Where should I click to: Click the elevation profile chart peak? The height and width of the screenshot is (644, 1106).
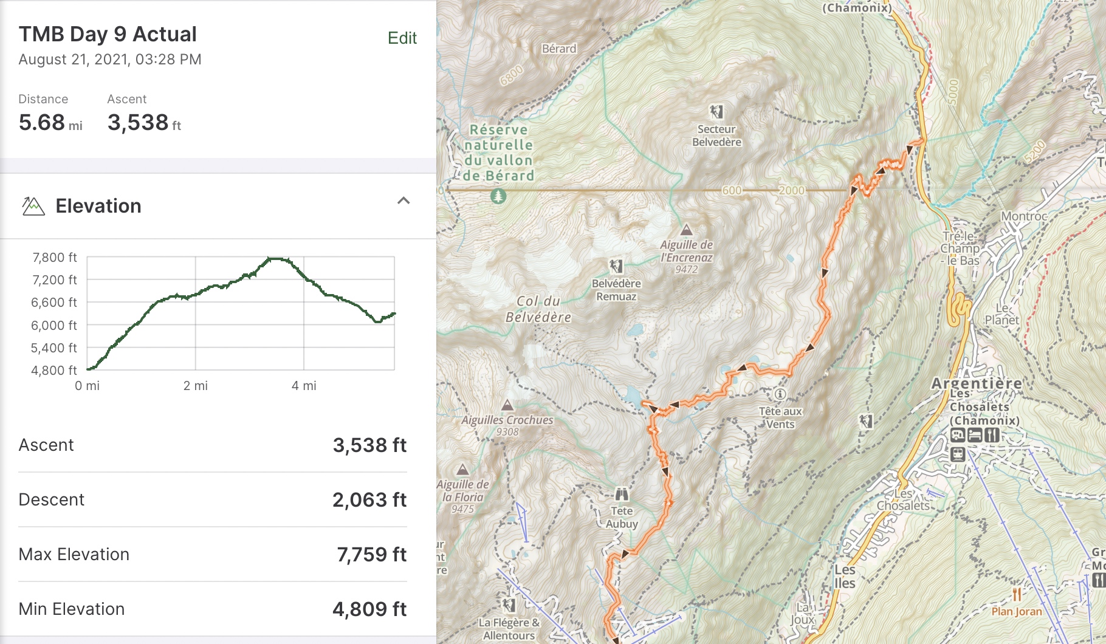tap(275, 259)
